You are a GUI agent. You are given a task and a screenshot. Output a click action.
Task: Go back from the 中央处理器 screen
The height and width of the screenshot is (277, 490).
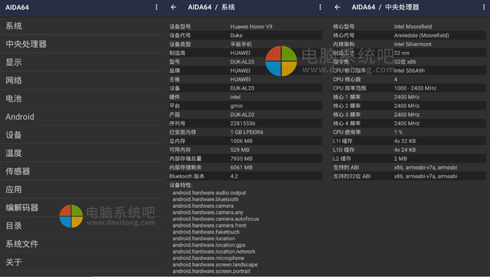pos(338,7)
